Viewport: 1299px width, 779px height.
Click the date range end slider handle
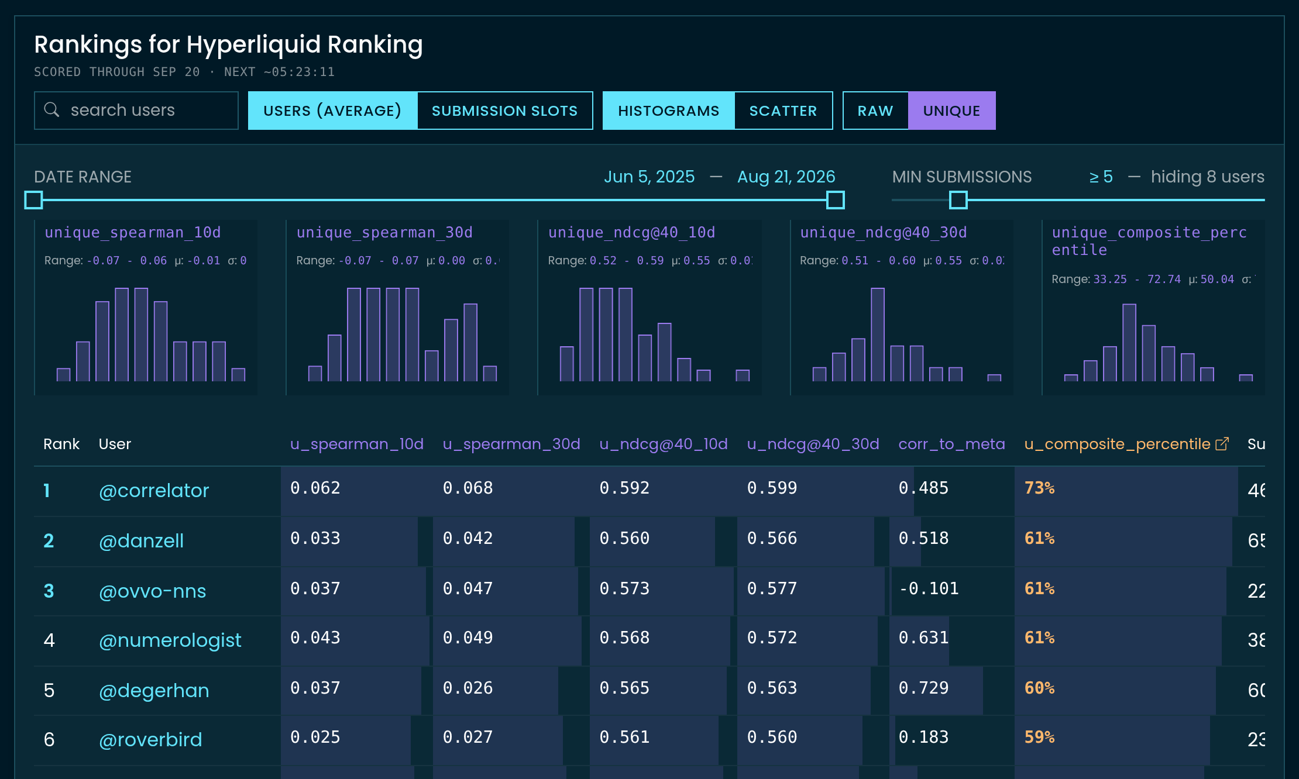836,200
